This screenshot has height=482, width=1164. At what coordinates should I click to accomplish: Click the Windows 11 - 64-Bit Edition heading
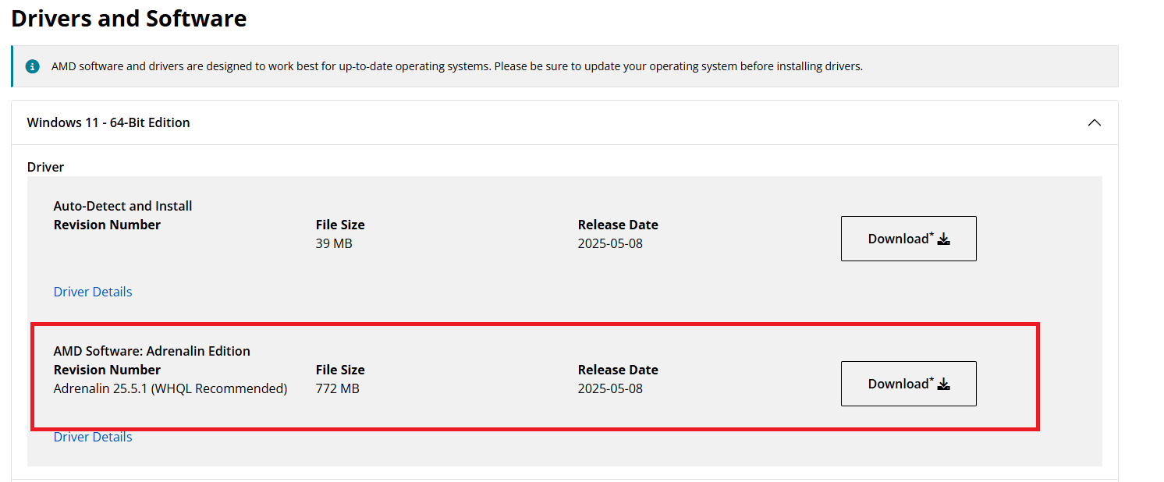point(108,122)
